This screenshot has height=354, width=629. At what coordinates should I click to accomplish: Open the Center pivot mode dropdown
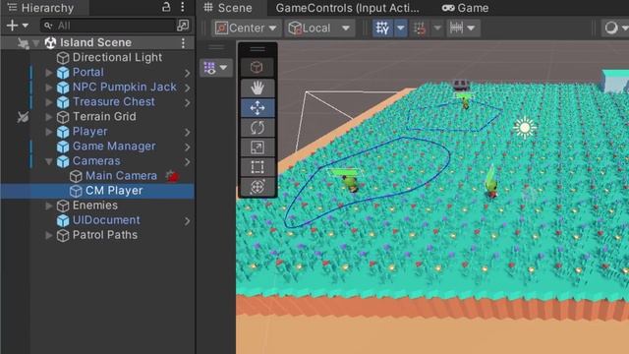pyautogui.click(x=246, y=29)
